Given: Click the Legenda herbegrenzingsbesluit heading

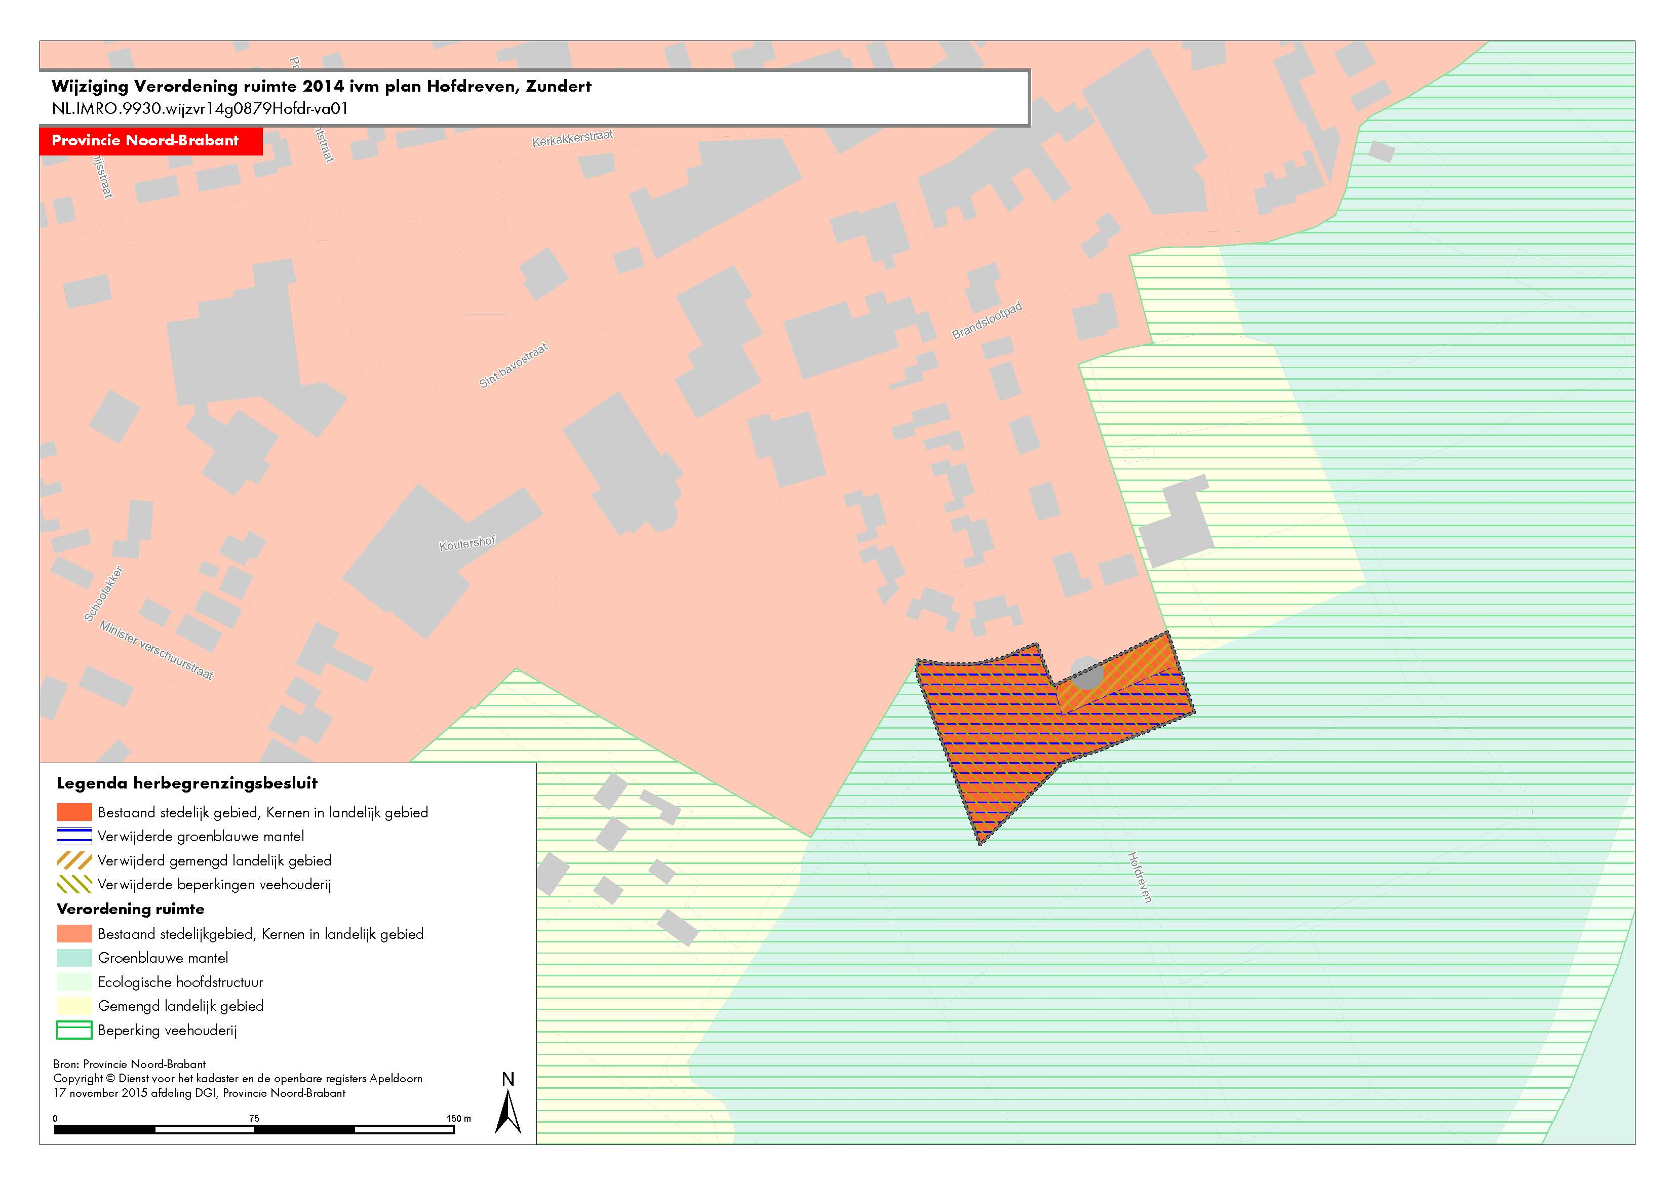Looking at the screenshot, I should (x=187, y=784).
